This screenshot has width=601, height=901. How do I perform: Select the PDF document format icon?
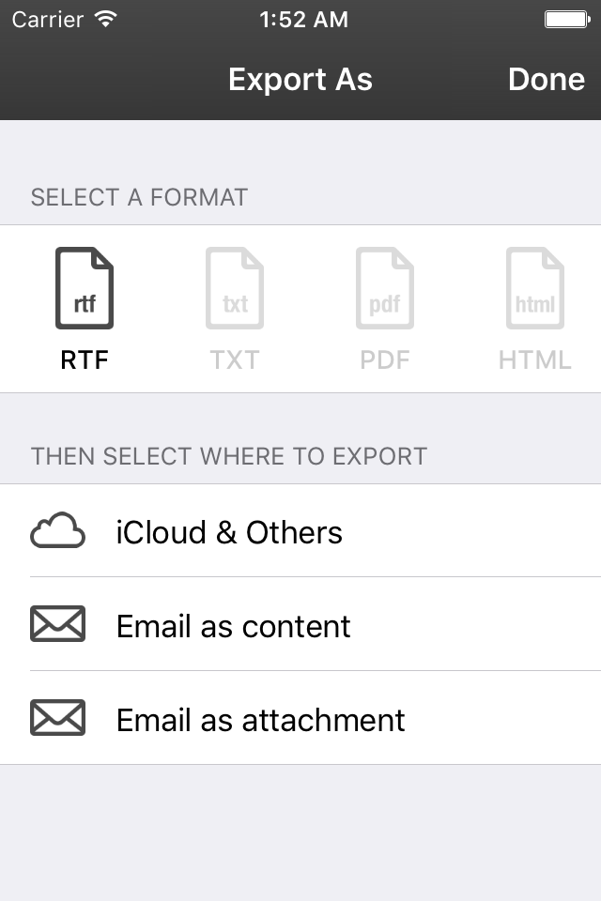(385, 288)
